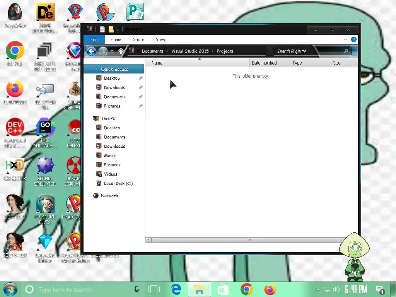Click properties icon in Explorer title bar
The height and width of the screenshot is (297, 396).
click(102, 29)
